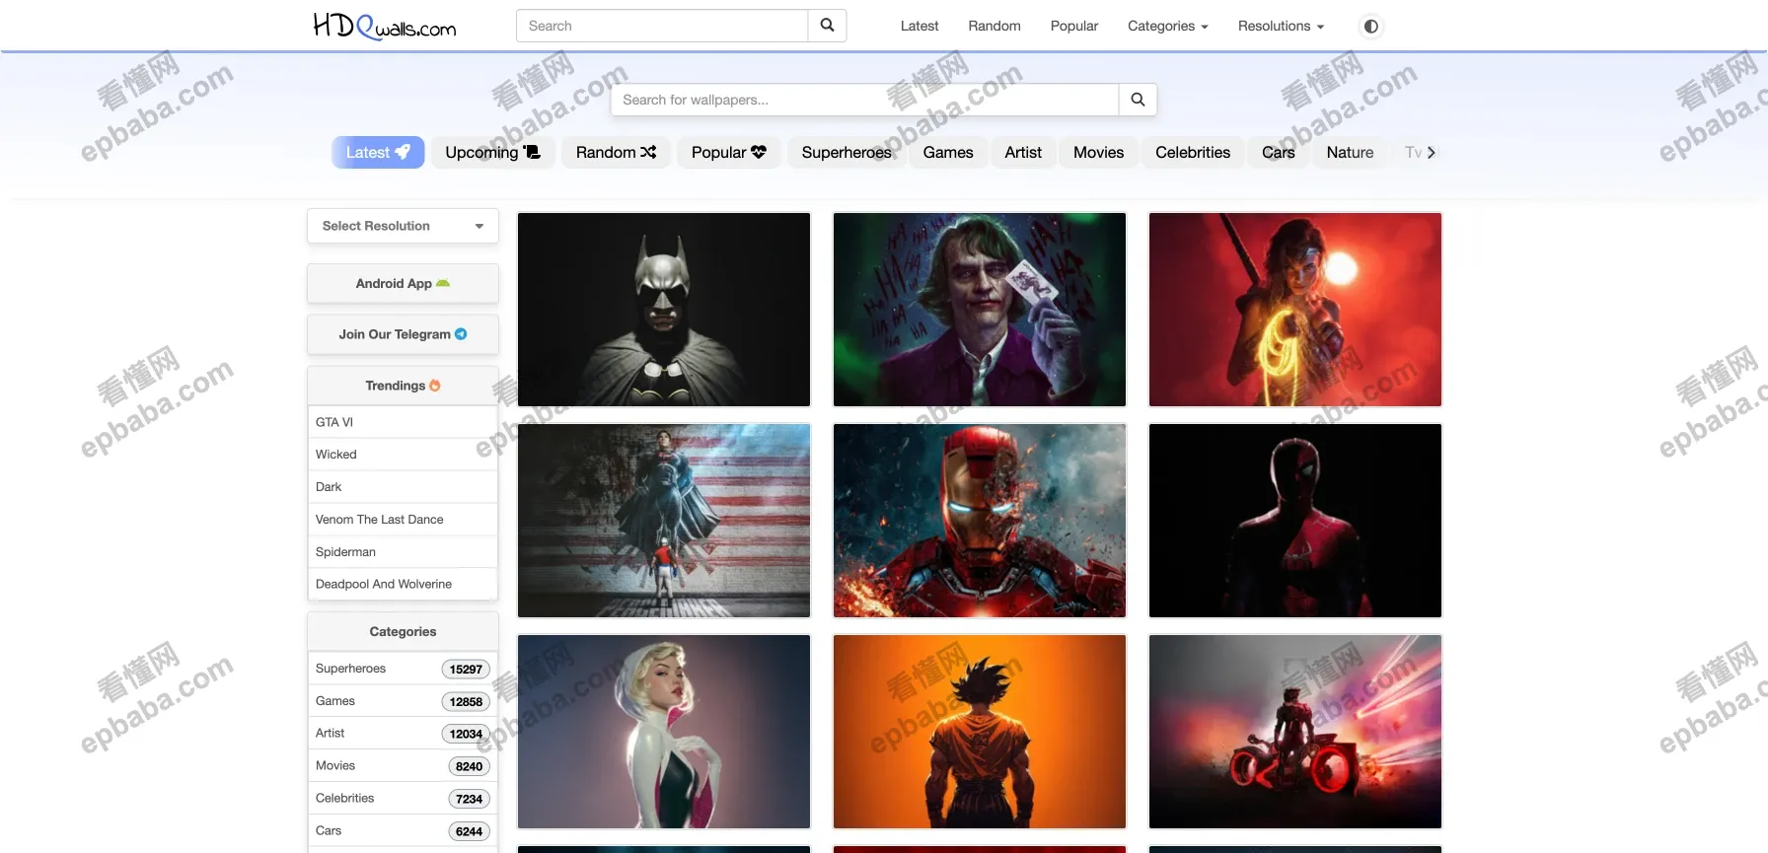The width and height of the screenshot is (1768, 853).
Task: Open the Categories dropdown in navbar
Action: (x=1167, y=27)
